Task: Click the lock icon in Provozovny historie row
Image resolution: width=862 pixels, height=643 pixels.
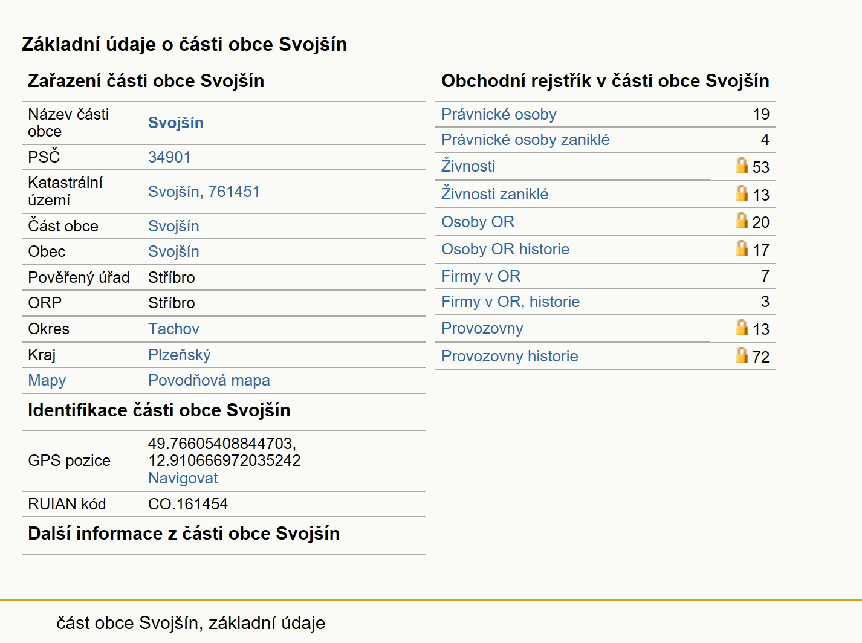Action: click(x=742, y=355)
